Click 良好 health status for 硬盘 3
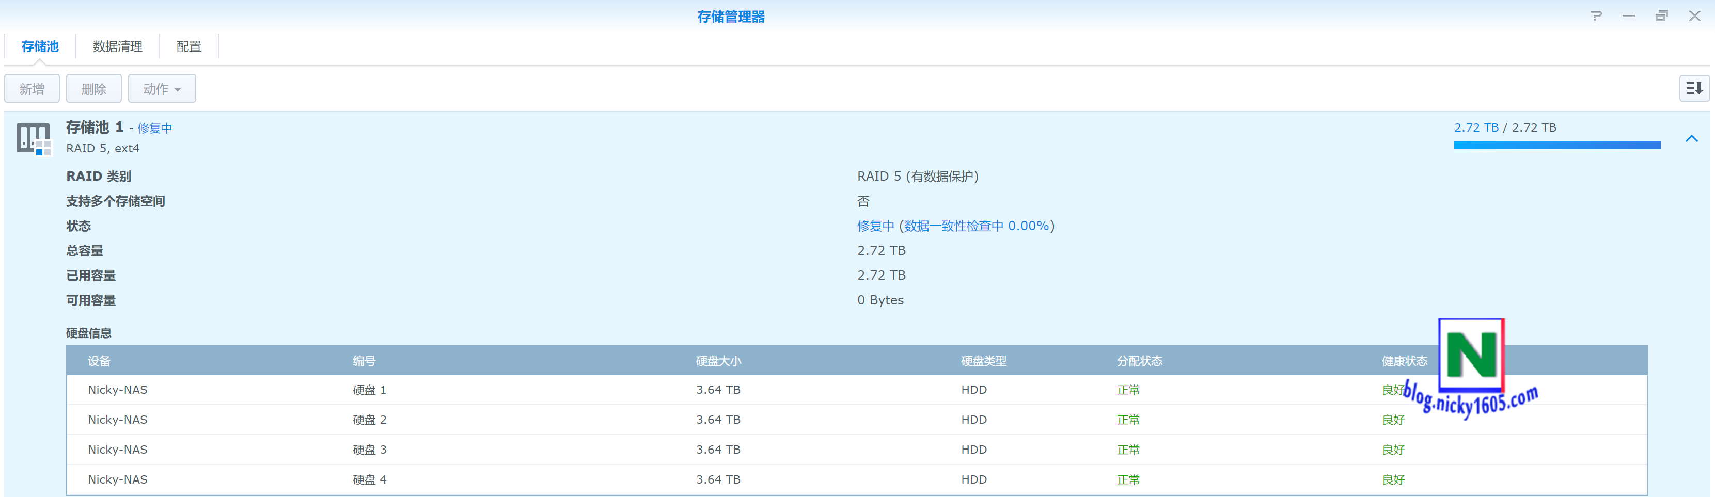The height and width of the screenshot is (497, 1715). click(x=1393, y=450)
